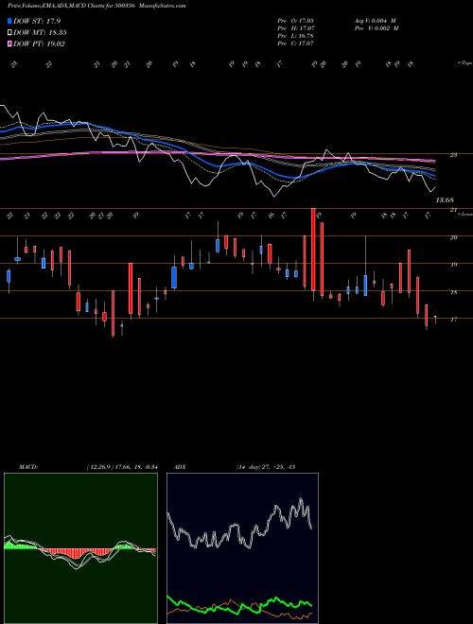Click the 'Pre H: 17.07' high value

(295, 28)
